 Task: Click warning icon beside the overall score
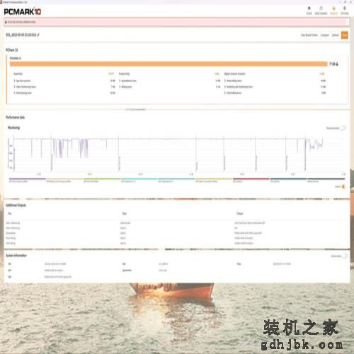[x=337, y=64]
